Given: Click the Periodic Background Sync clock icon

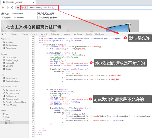Looking at the screenshot, I should pos(4,102).
